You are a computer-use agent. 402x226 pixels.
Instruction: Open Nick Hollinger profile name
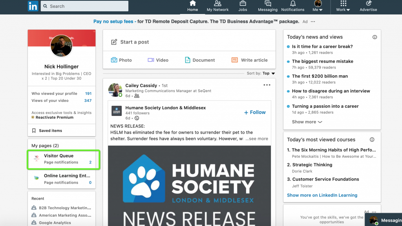tap(62, 67)
